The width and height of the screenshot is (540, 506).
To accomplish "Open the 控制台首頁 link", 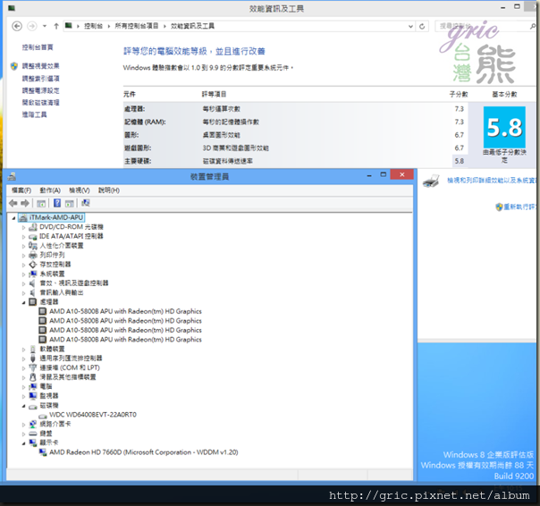I will [38, 47].
